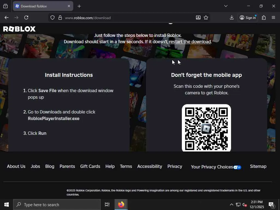Minimize the Firefox window
Viewport: 280px width, 210px height.
click(x=248, y=6)
